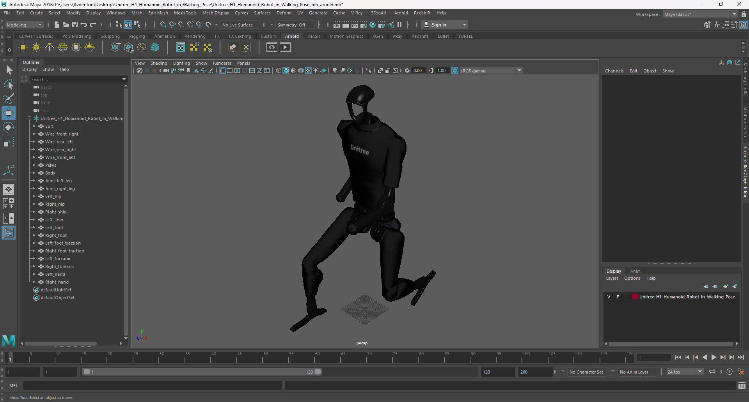Open the Arnold menu in the menu bar

(401, 13)
